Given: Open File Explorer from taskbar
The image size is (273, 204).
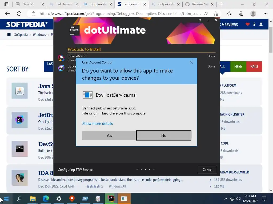Looking at the screenshot, I should (33, 199).
